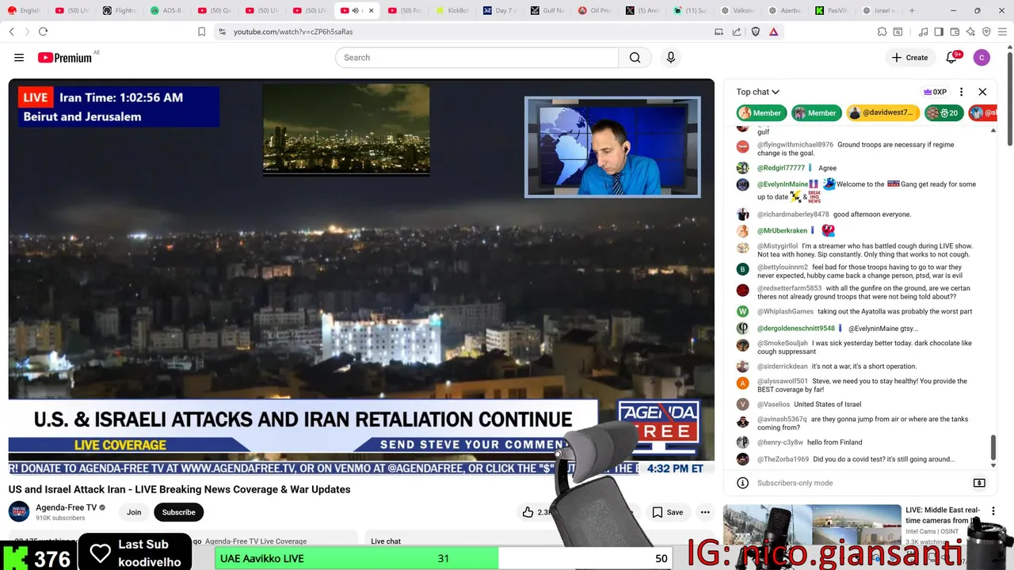Click the subscribers-only mode info icon
Viewport: 1014px width, 570px height.
[x=742, y=483]
